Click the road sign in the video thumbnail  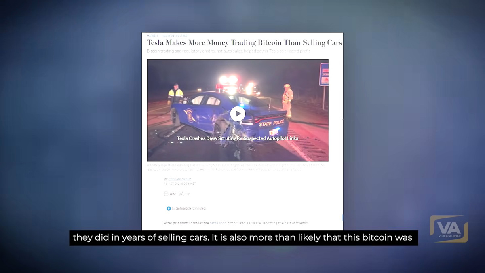[324, 74]
